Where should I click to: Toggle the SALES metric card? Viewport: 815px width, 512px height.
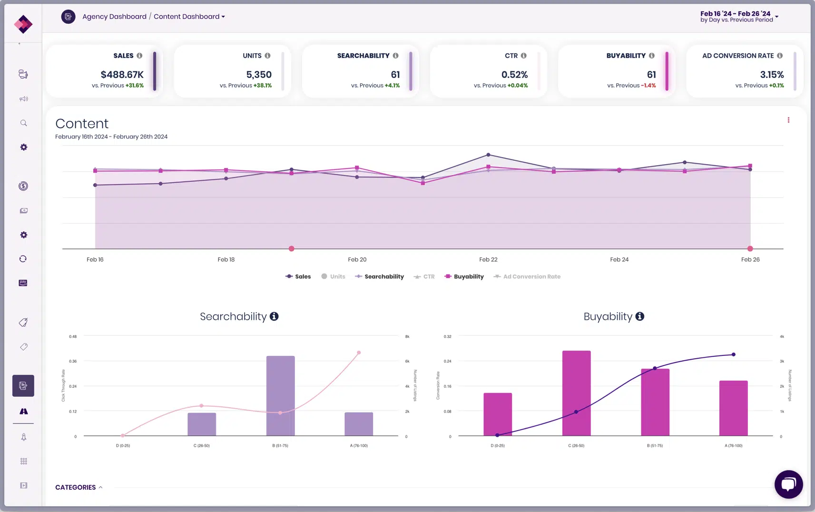pyautogui.click(x=104, y=71)
